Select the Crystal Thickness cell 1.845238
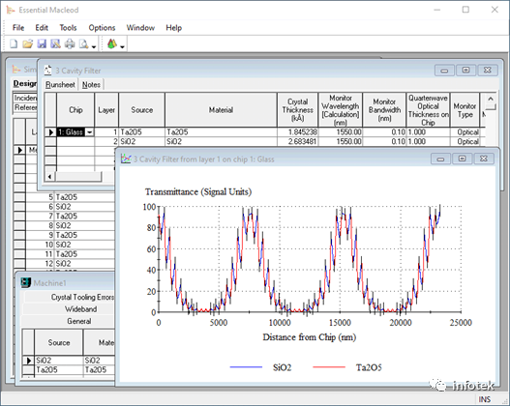The image size is (510, 406). coord(297,132)
